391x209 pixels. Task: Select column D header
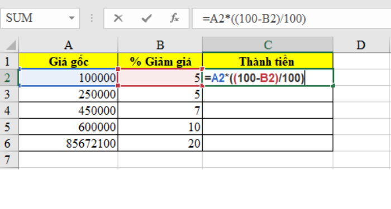pos(361,45)
